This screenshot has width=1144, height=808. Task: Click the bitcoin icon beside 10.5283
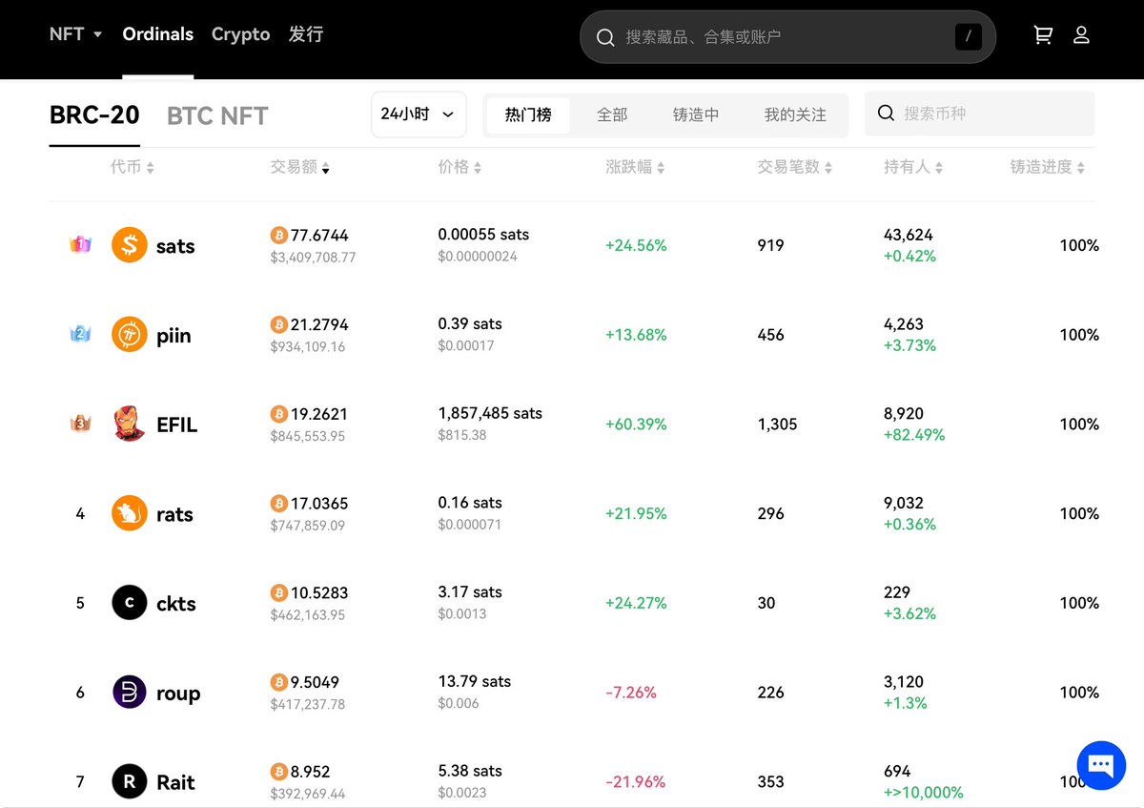point(278,592)
